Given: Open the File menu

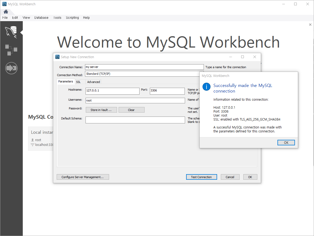Looking at the screenshot, I should (5, 18).
